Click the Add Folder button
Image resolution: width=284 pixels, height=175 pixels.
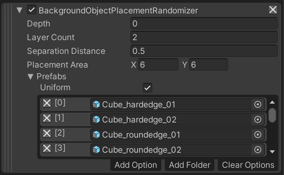click(x=190, y=165)
